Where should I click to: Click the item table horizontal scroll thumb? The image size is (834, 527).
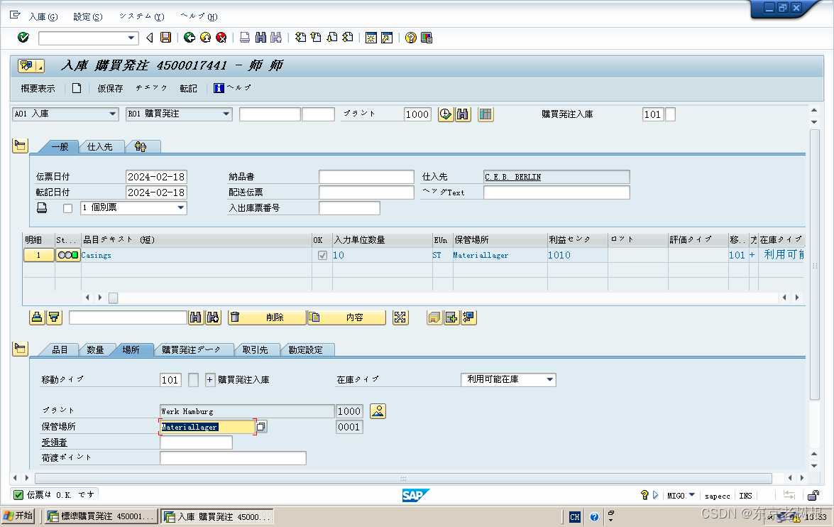coord(114,298)
